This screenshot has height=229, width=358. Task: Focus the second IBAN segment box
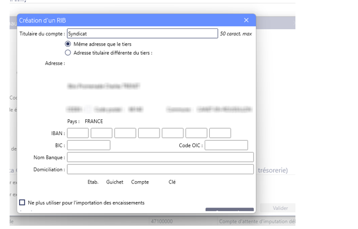tap(101, 133)
